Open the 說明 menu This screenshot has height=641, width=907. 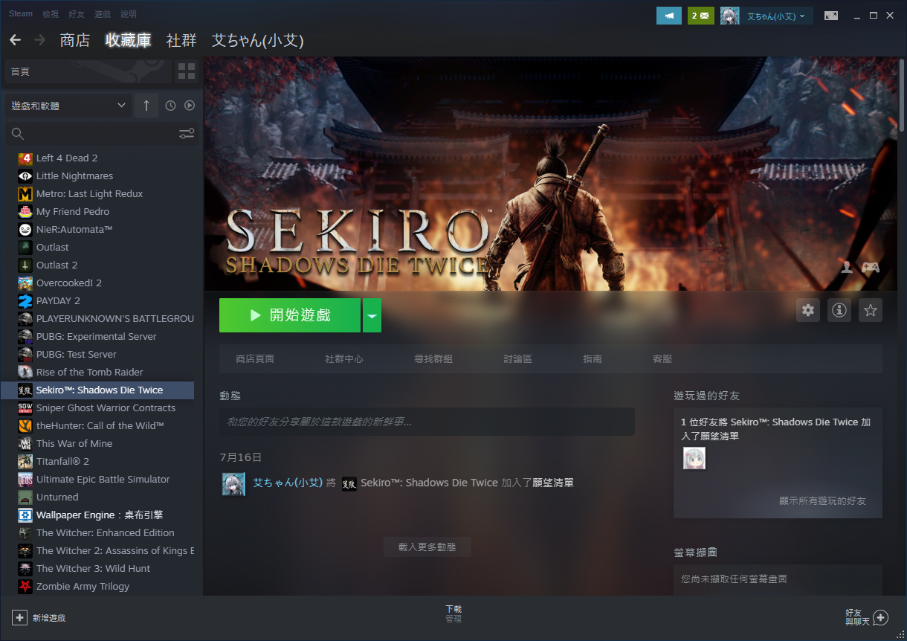129,14
